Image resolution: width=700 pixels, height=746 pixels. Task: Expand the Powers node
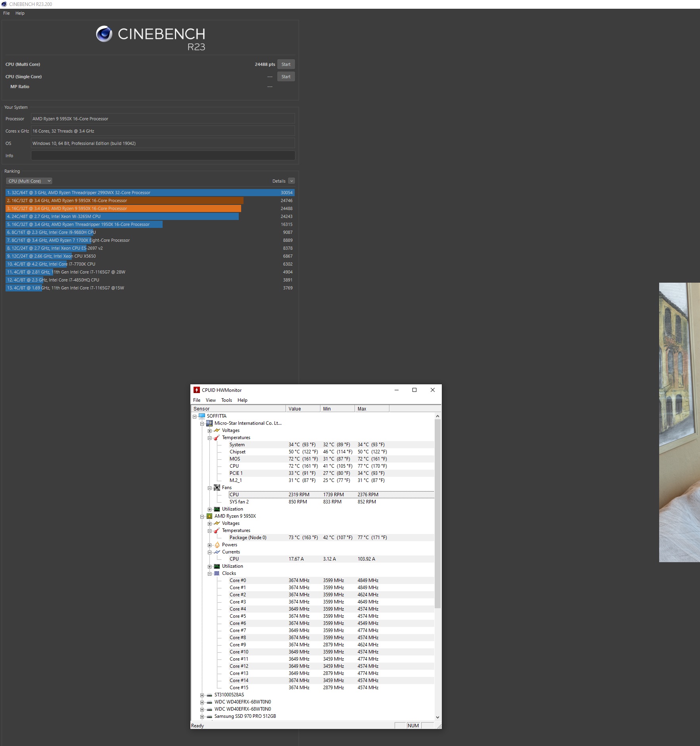pos(209,545)
